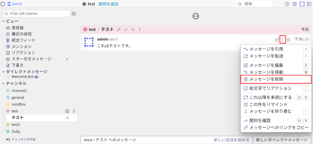Click 新しいダイレクトメッセージ button
Image resolution: width=313 pixels, height=144 pixels.
tap(282, 140)
